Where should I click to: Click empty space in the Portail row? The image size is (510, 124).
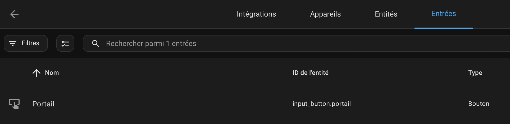click(x=172, y=104)
